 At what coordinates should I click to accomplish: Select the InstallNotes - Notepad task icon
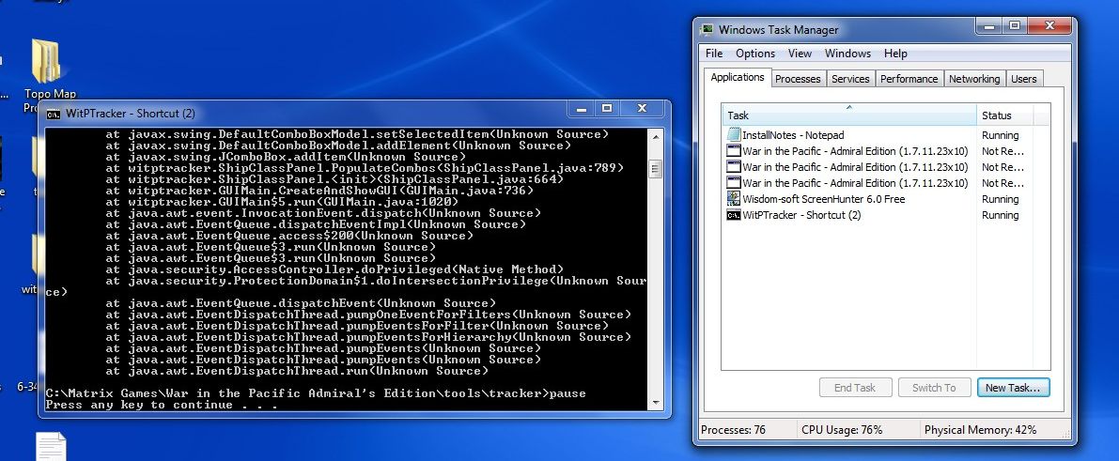[734, 135]
